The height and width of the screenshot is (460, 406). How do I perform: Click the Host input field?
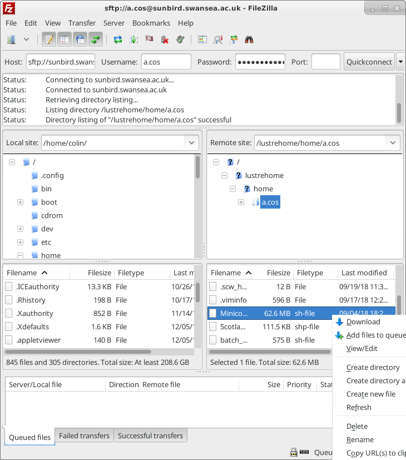pyautogui.click(x=61, y=62)
